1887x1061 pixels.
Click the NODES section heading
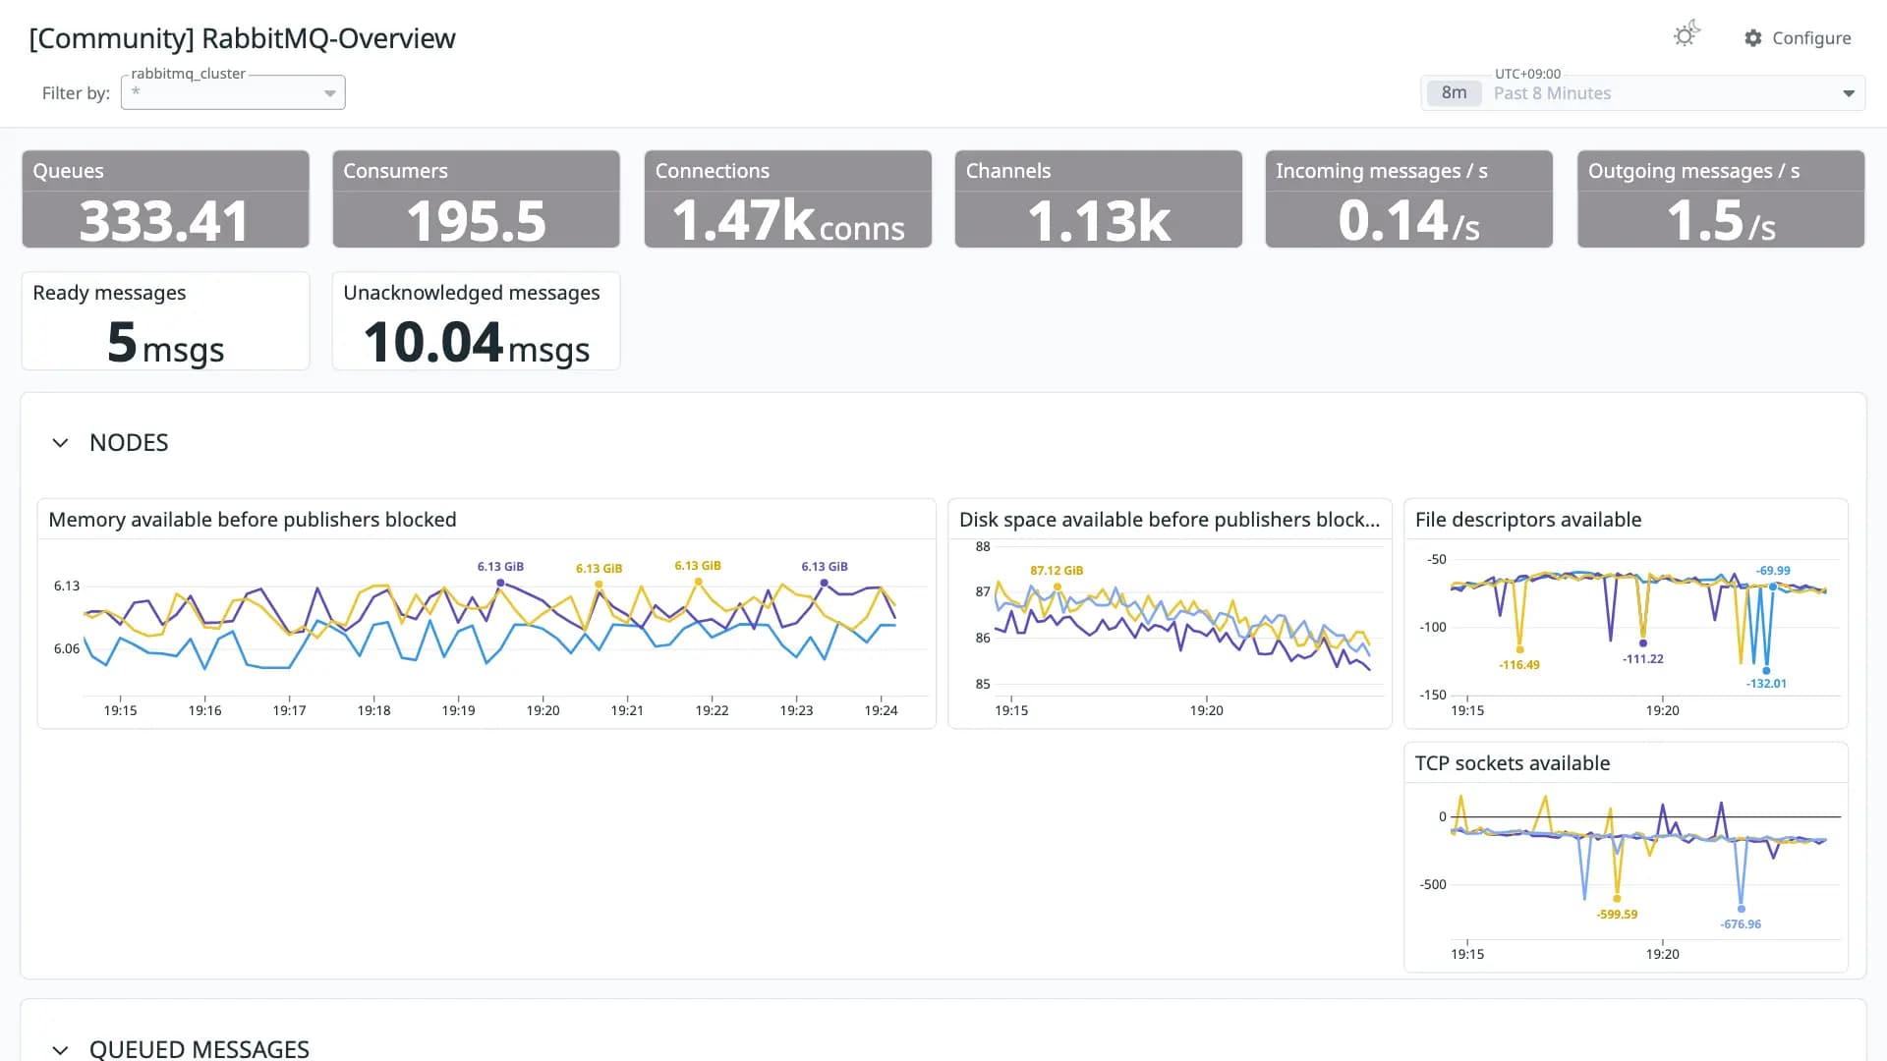(x=129, y=443)
